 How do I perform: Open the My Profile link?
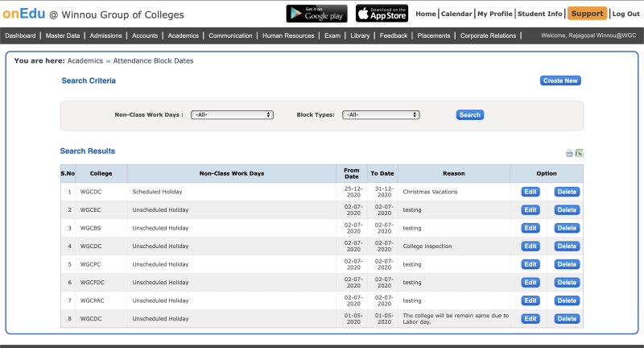494,14
